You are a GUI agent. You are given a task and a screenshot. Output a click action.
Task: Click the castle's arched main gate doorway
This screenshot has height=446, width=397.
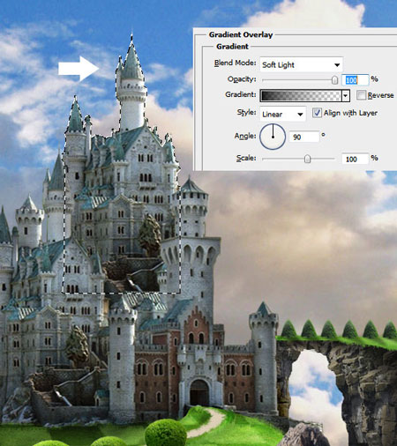[x=199, y=393]
